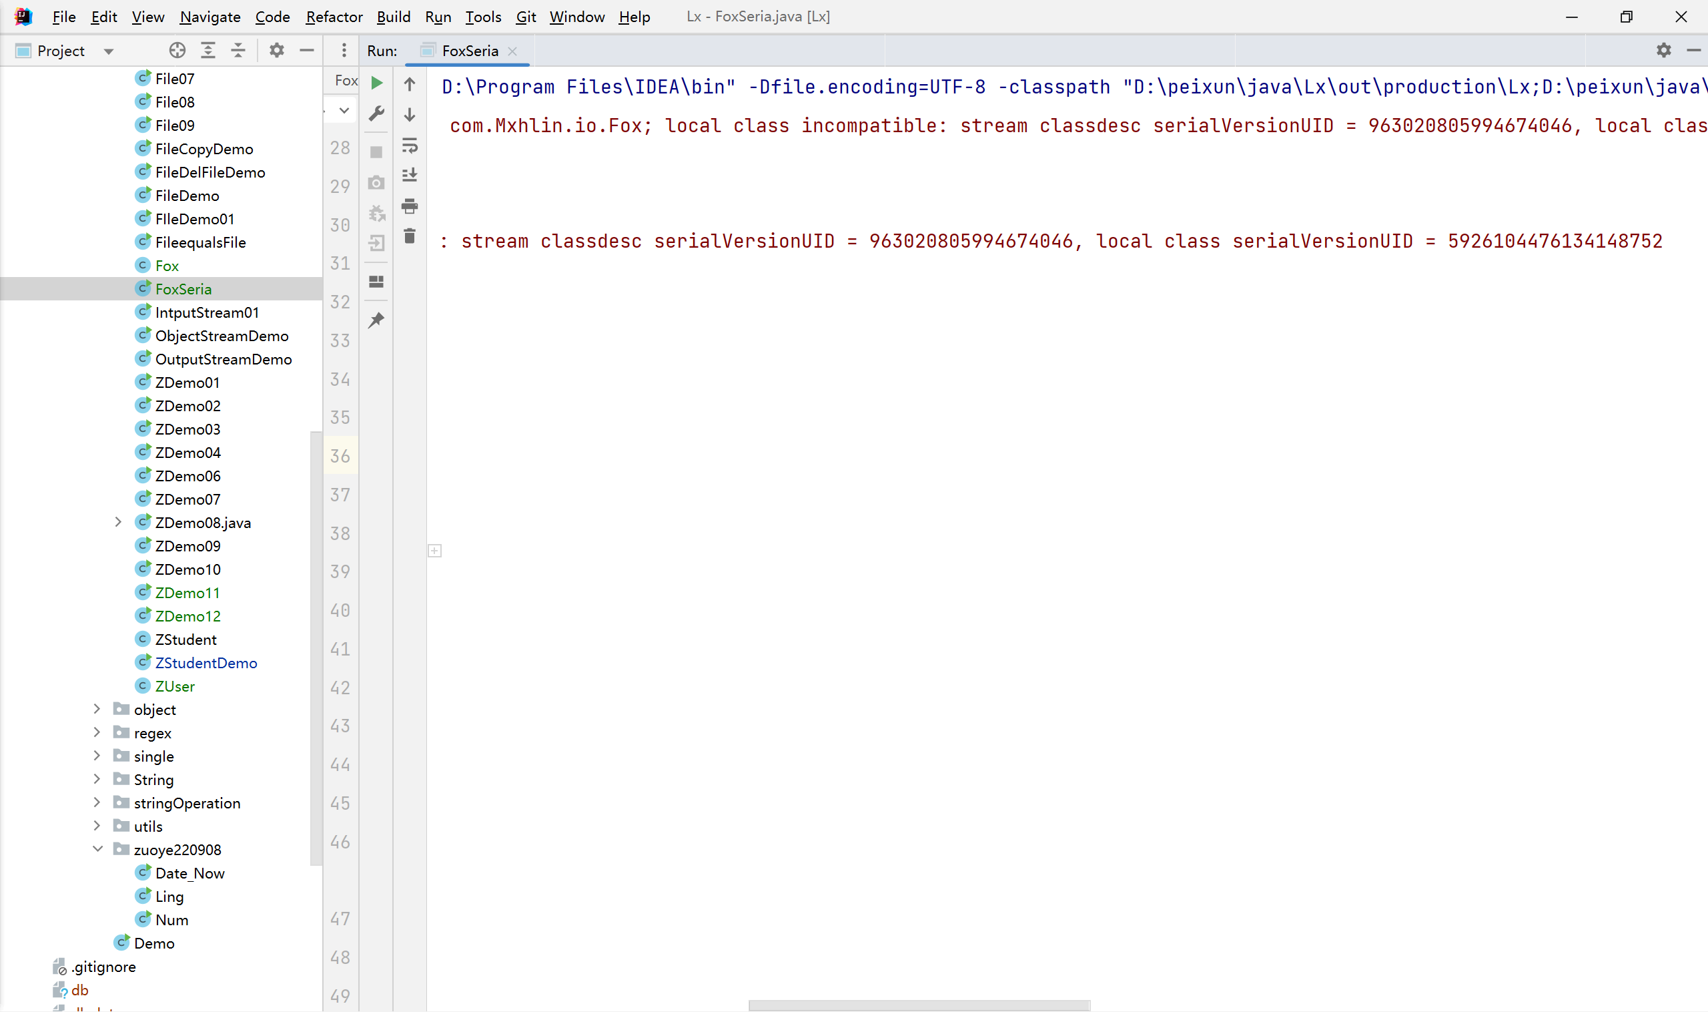Viewport: 1708px width, 1012px height.
Task: Click the green Rerun button in the Run panel
Action: coord(376,83)
